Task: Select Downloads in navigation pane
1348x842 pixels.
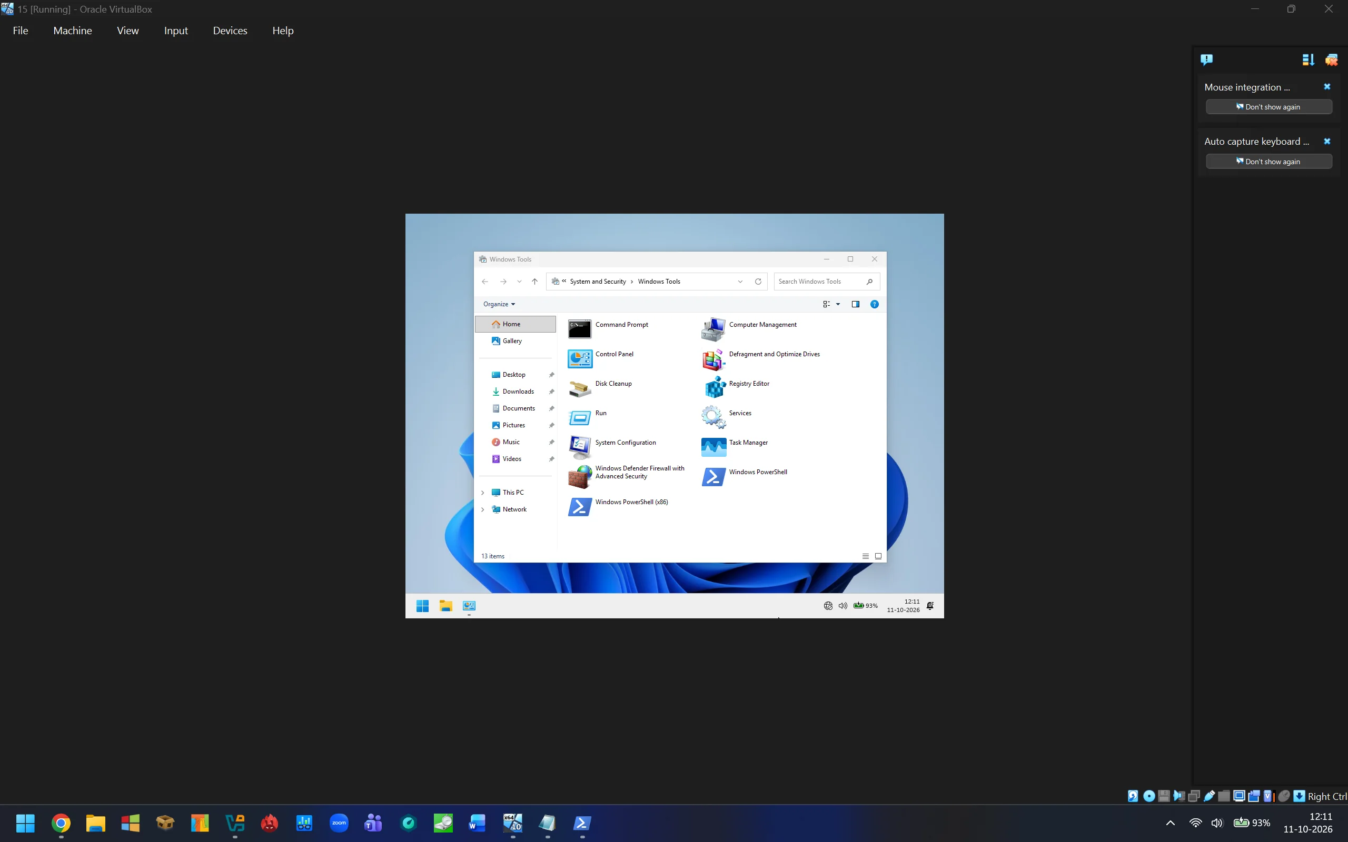Action: tap(518, 392)
